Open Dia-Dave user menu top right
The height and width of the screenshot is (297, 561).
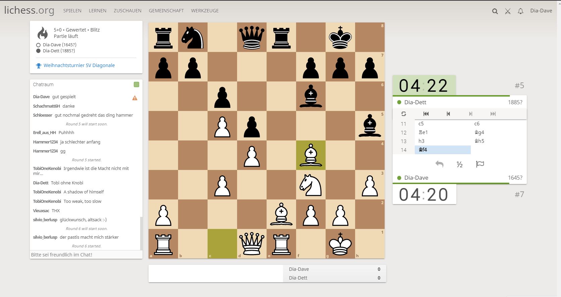541,11
